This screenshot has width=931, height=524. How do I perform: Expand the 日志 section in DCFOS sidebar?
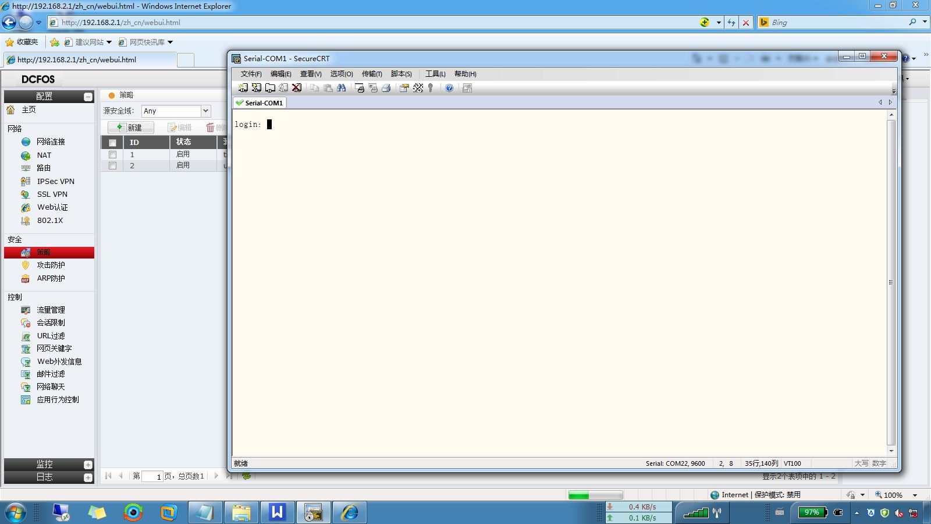pos(88,477)
